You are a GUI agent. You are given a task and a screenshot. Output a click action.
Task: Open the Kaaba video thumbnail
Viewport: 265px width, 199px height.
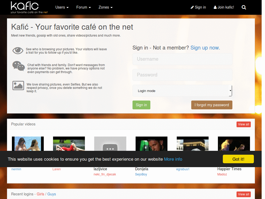tap(193, 144)
